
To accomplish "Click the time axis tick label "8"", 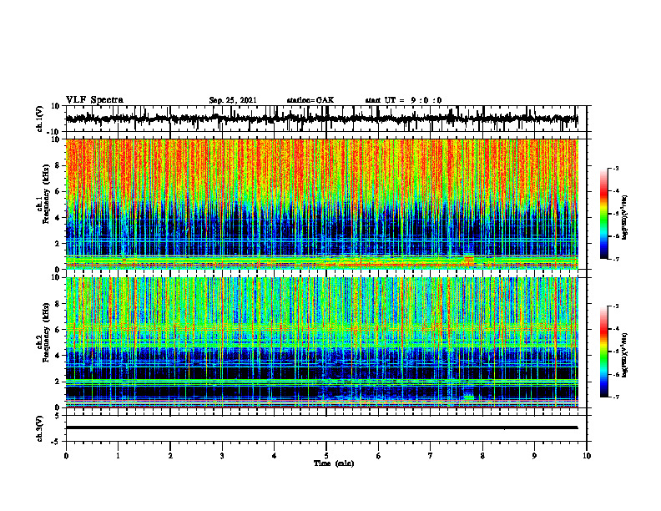I will pyautogui.click(x=482, y=456).
